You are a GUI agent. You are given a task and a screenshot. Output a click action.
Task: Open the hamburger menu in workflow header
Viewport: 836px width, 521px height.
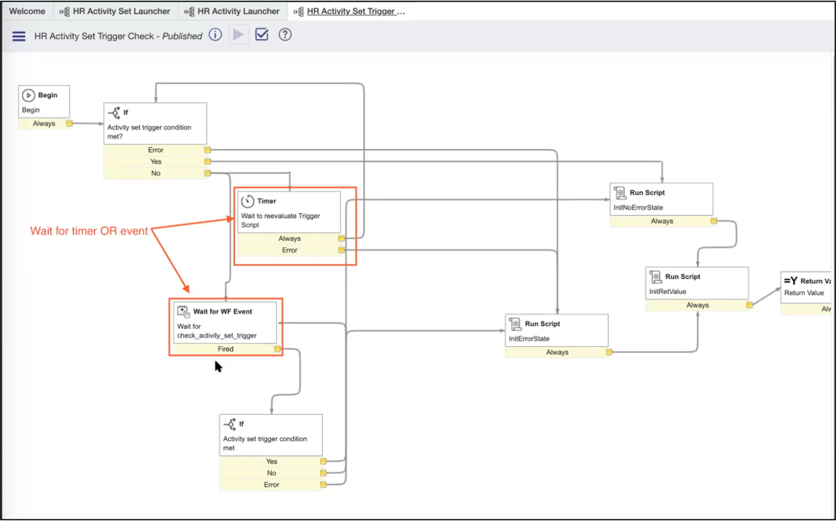pos(19,36)
